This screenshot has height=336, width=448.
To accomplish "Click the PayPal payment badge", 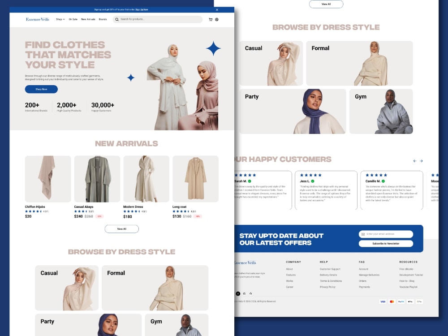I will point(401,302).
